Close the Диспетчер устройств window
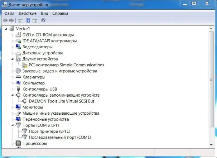 coord(207,3)
